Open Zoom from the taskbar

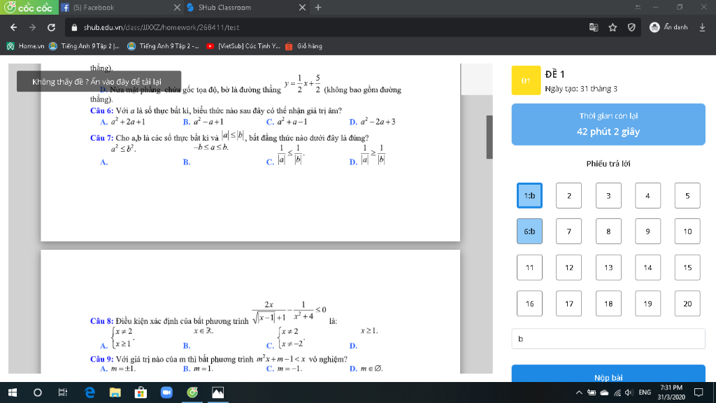click(x=166, y=393)
